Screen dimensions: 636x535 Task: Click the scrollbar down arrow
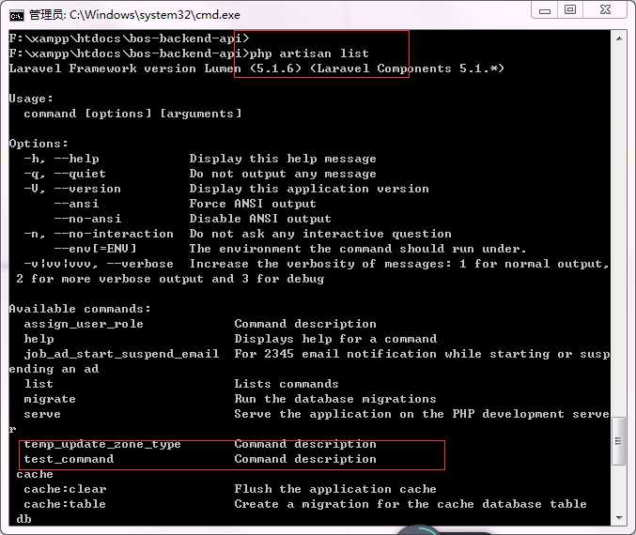tap(619, 517)
